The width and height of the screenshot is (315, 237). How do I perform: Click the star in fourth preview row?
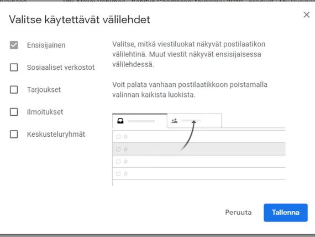coord(126,173)
